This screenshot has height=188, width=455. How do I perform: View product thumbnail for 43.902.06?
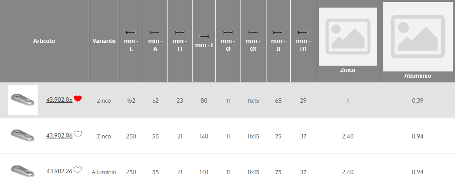(23, 136)
